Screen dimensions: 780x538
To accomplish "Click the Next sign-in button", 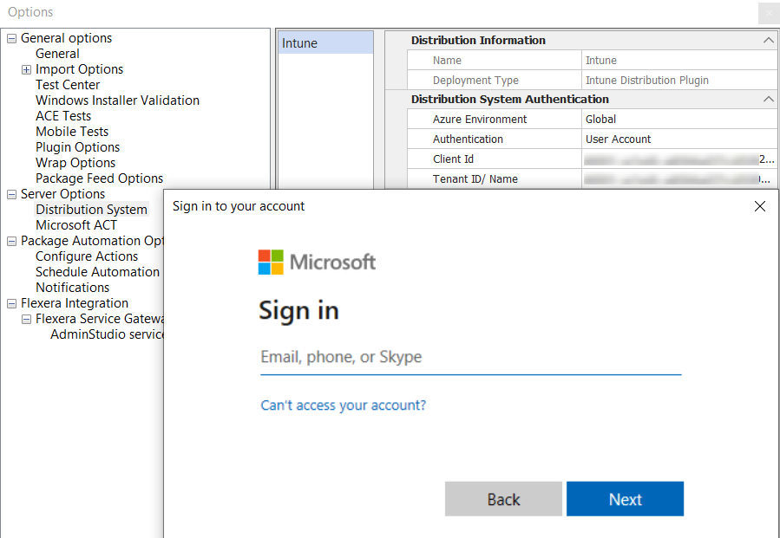I will click(625, 498).
